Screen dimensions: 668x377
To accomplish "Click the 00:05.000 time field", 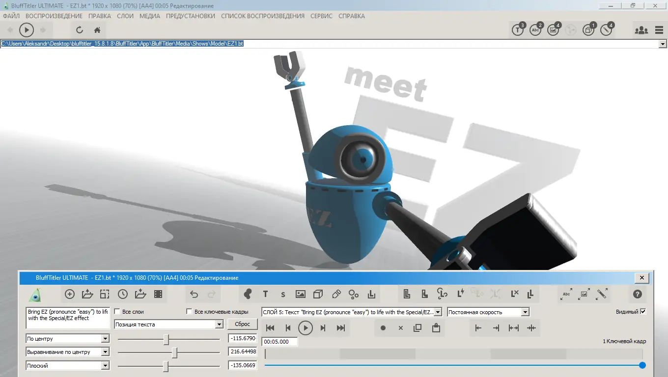I will [x=279, y=342].
